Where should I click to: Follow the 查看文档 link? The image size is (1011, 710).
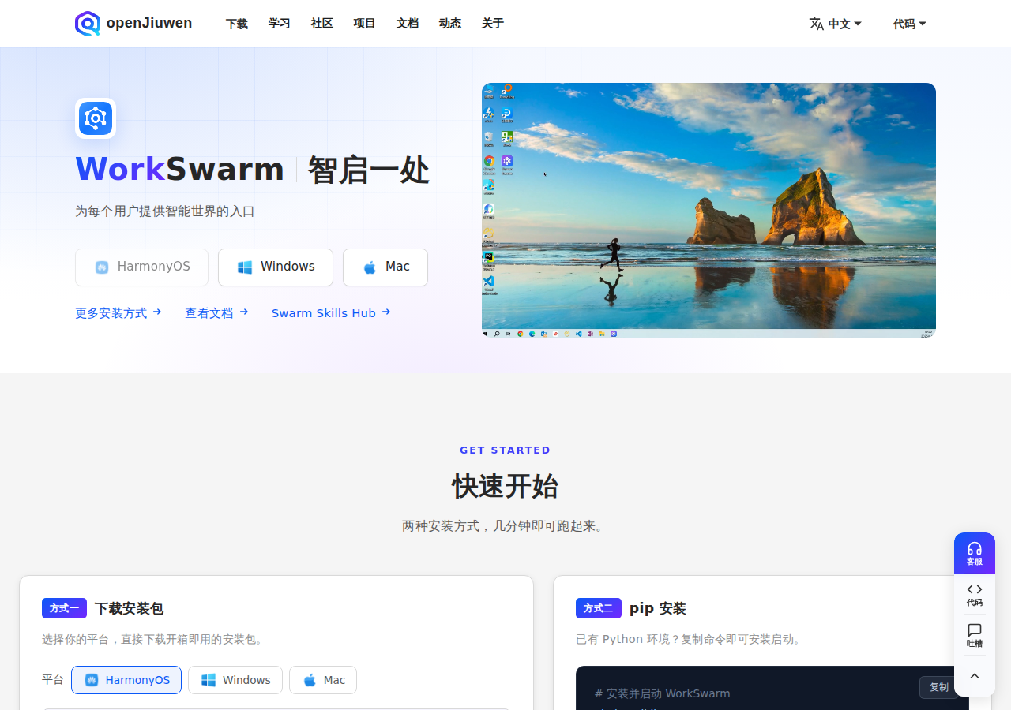216,313
